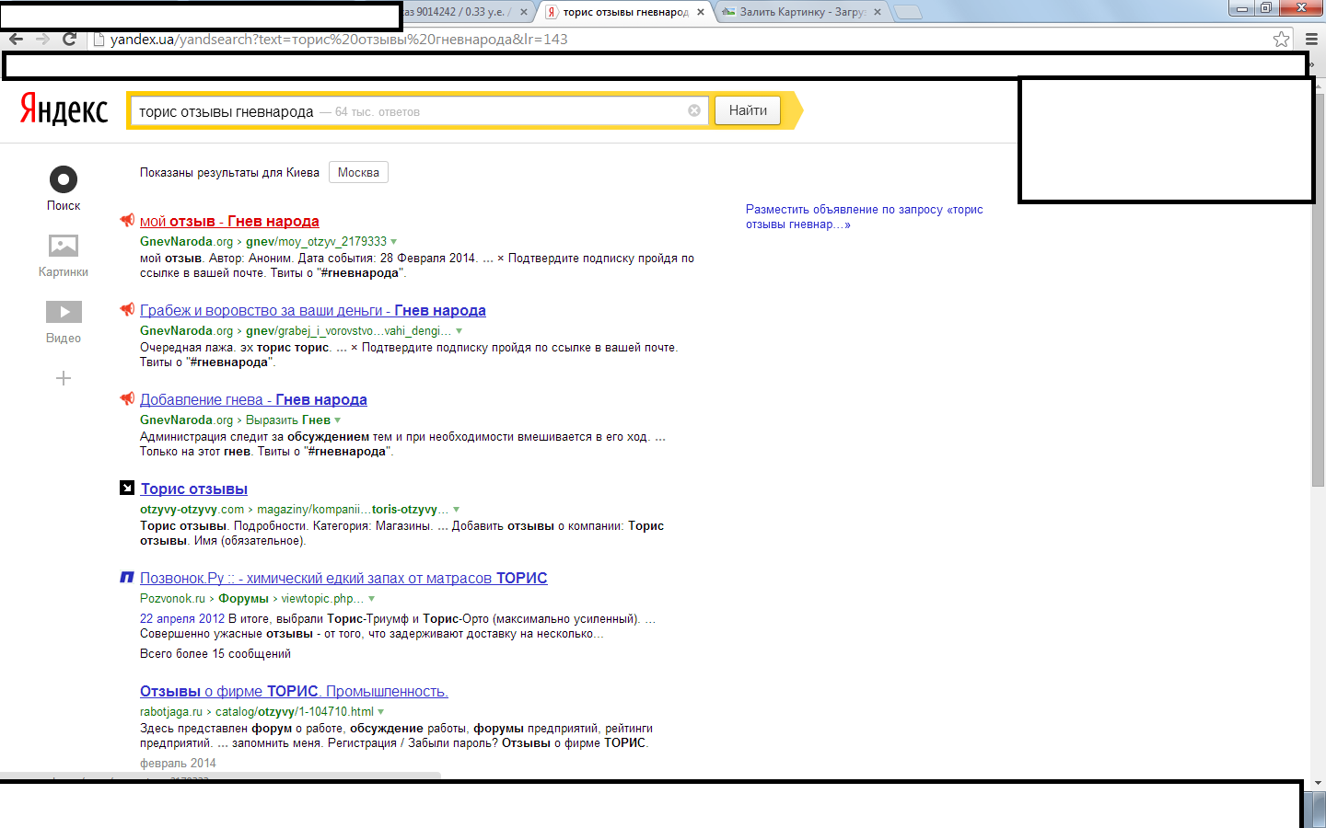Open Грабеж и воровство за ваши деньги result

coord(313,310)
